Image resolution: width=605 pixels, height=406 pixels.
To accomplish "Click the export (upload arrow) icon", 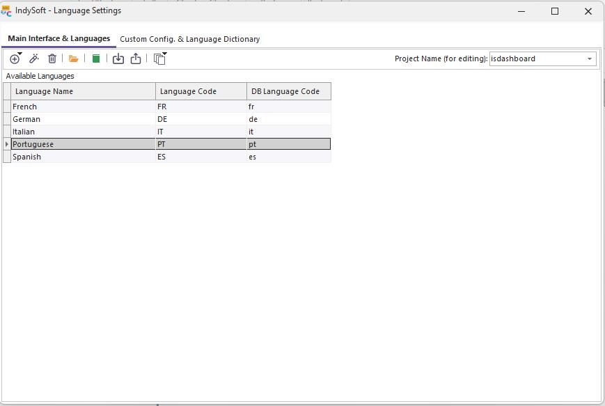I will [136, 59].
